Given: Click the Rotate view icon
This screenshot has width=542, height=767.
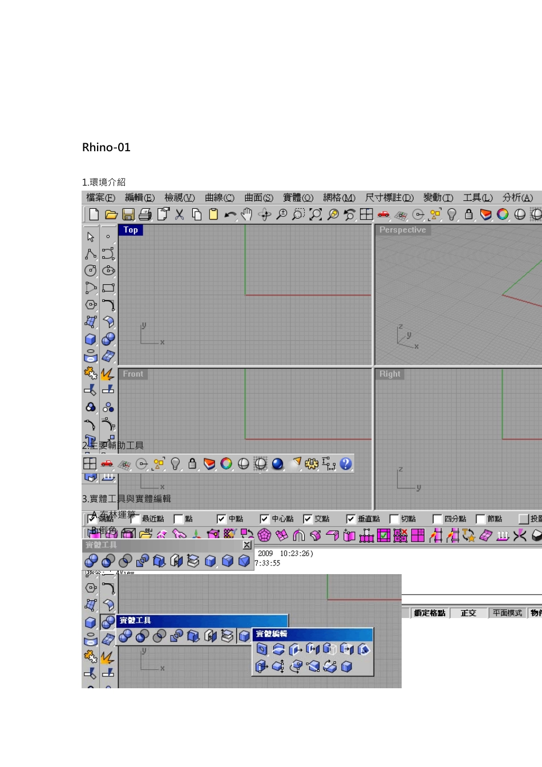Looking at the screenshot, I should (264, 215).
